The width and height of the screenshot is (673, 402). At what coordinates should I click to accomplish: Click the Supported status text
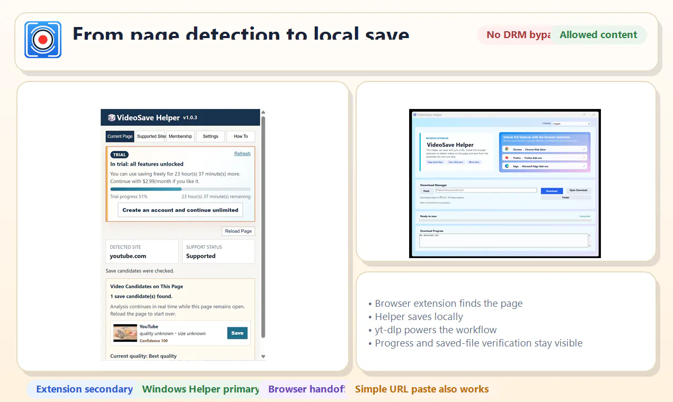pos(201,256)
